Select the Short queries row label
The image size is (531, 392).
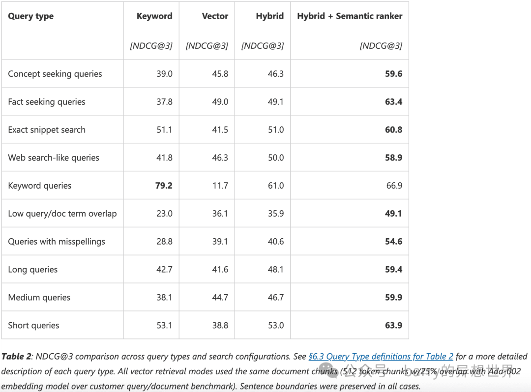(x=33, y=326)
